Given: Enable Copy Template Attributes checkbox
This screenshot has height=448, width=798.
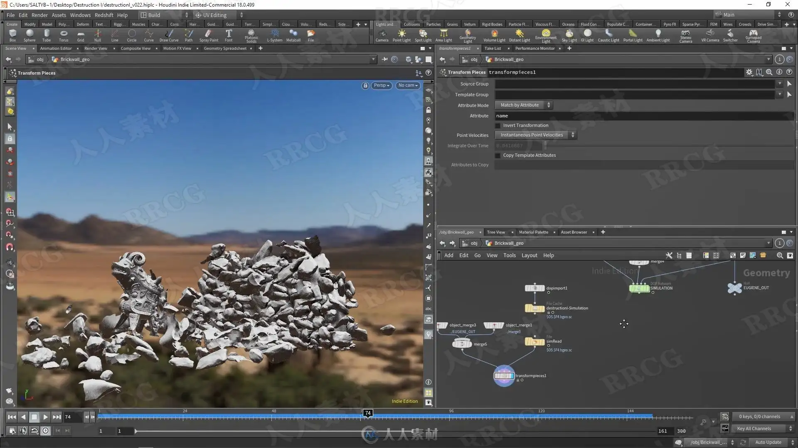Looking at the screenshot, I should pyautogui.click(x=498, y=155).
